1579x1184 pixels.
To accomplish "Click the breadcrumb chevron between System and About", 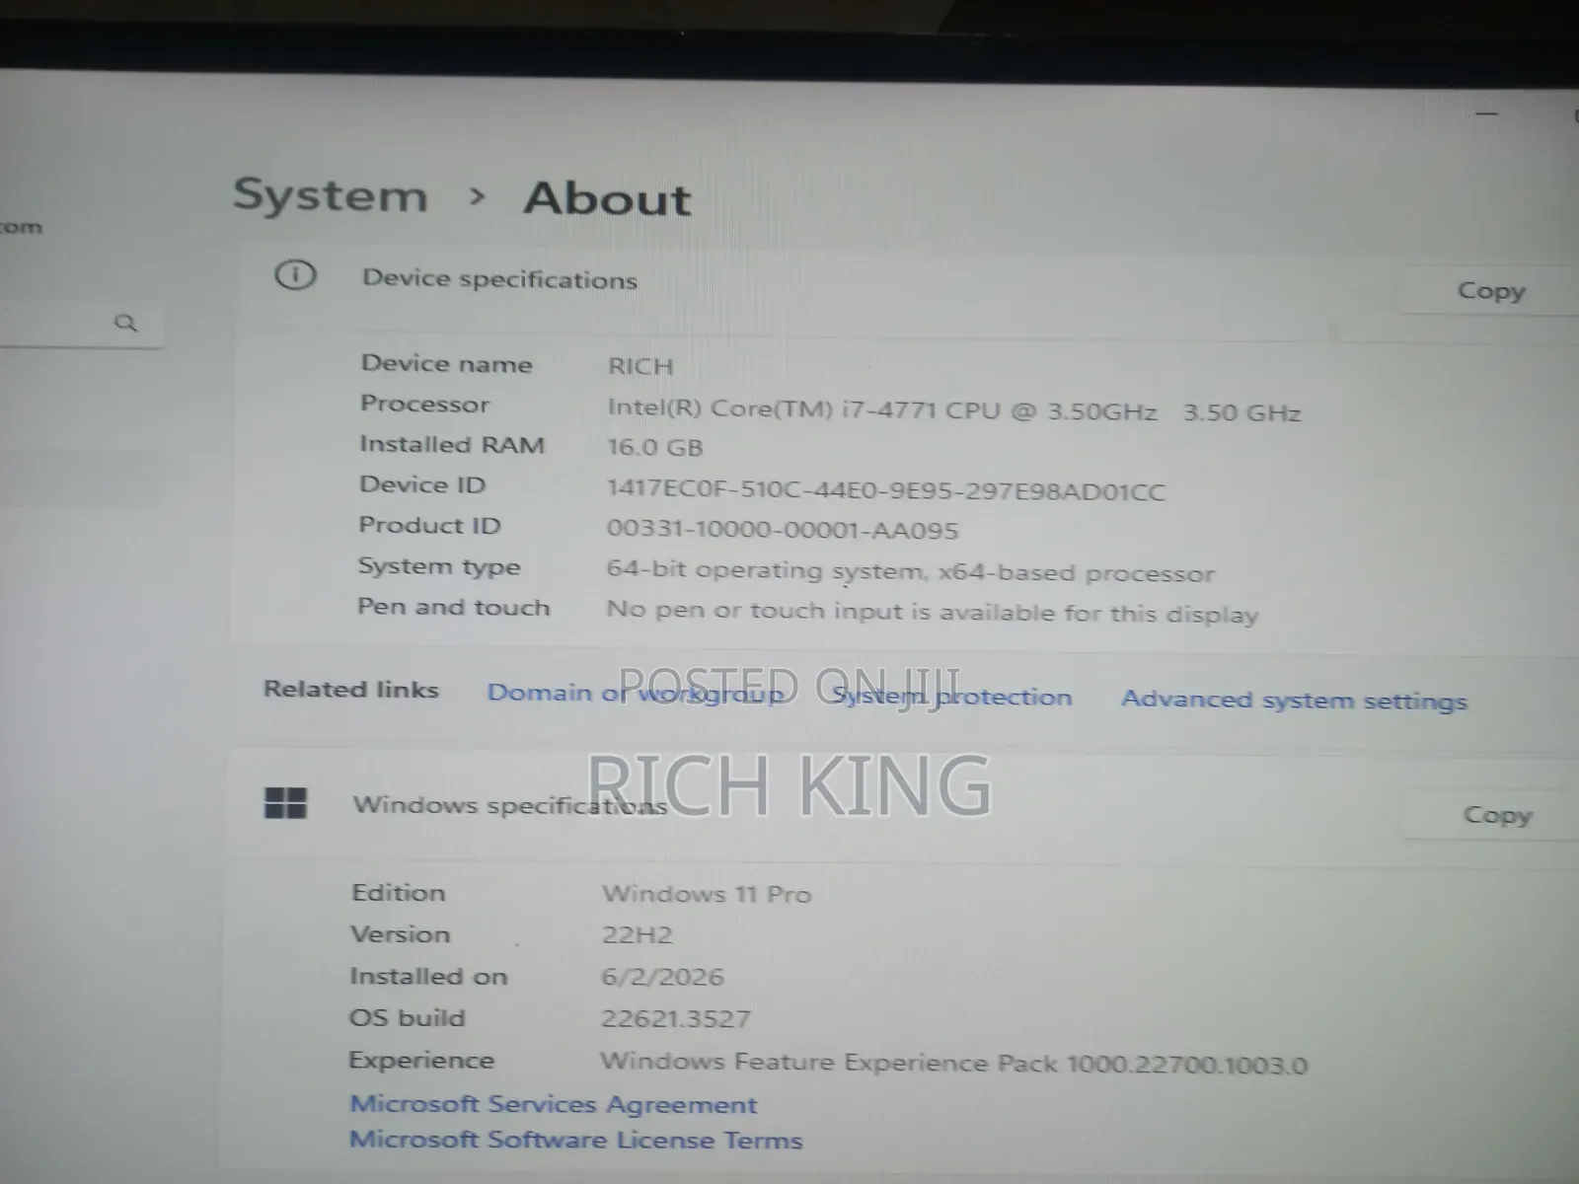I will coord(478,196).
